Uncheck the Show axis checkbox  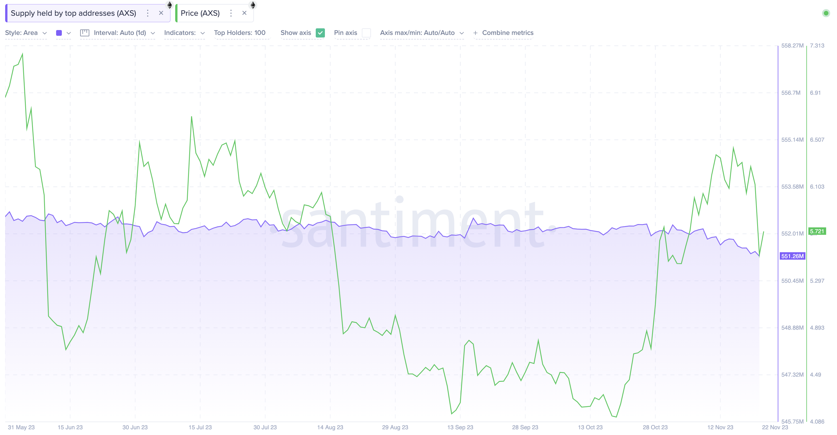[320, 33]
